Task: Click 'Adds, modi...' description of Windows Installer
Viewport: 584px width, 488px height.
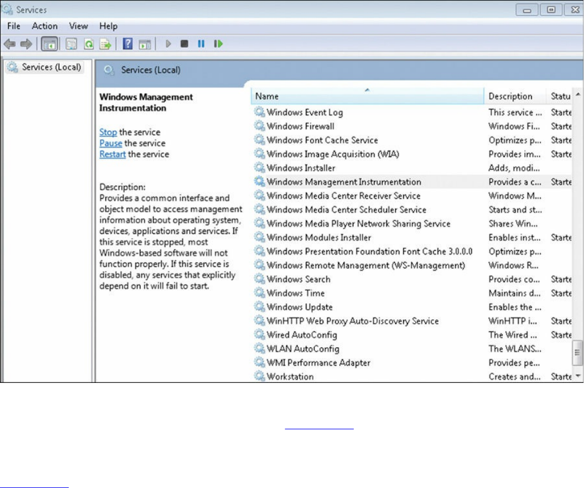Action: (x=514, y=168)
